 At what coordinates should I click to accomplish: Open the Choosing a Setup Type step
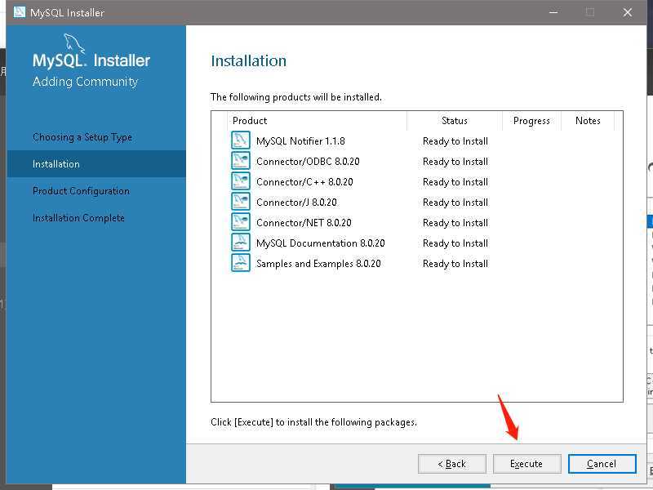(x=82, y=137)
